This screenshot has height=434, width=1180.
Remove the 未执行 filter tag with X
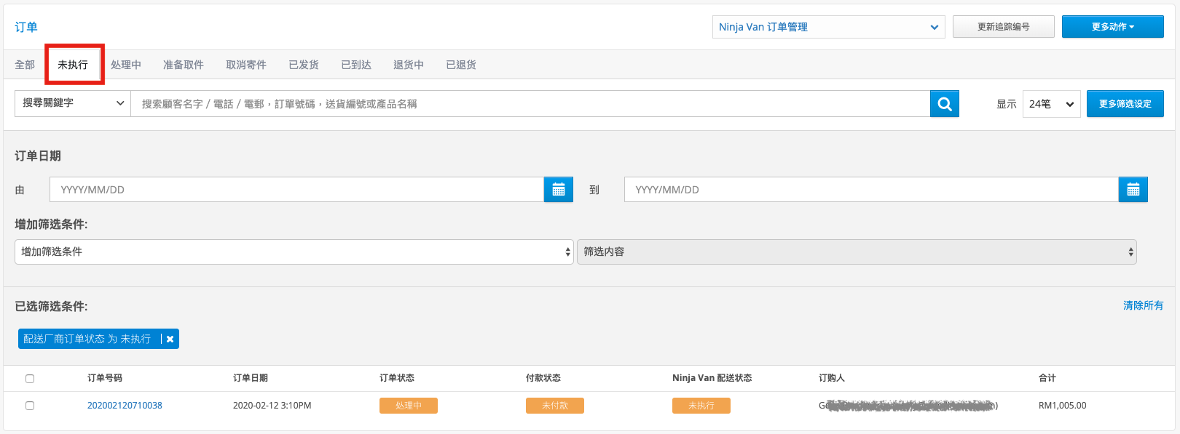[x=170, y=339]
